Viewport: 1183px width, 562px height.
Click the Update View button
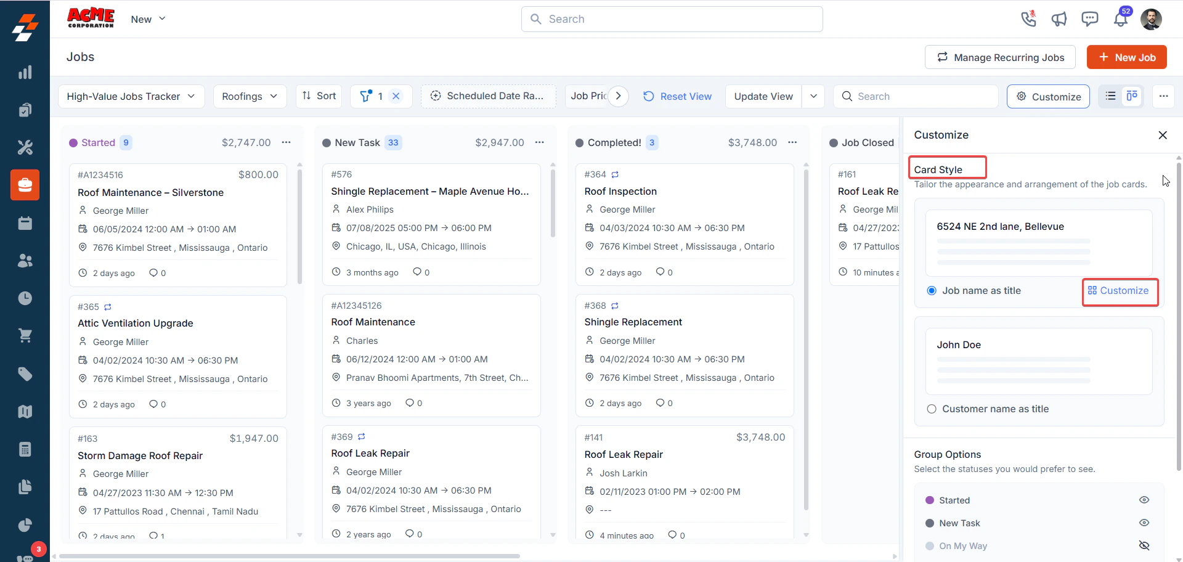pos(763,96)
